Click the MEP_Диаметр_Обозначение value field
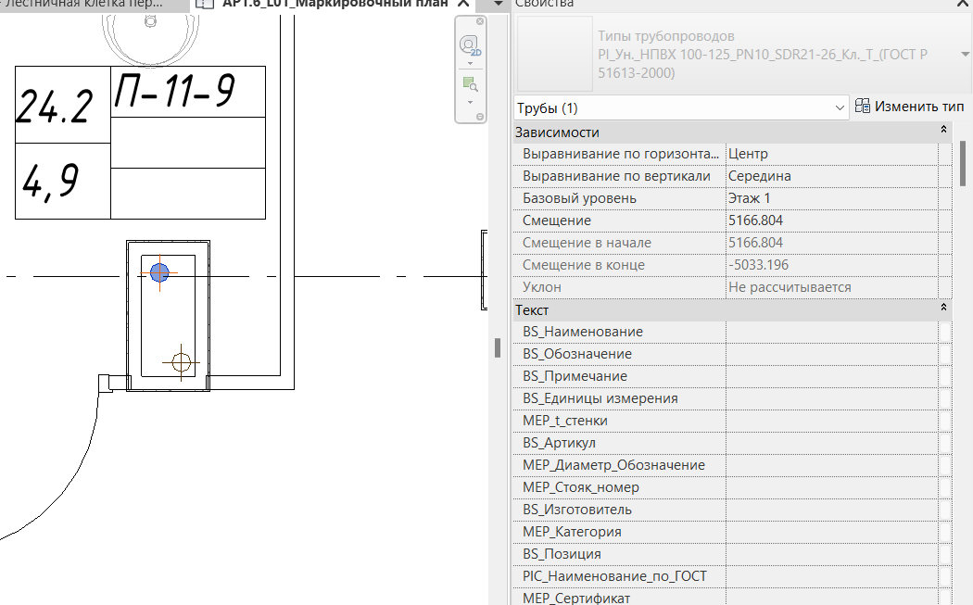The height and width of the screenshot is (605, 973). (x=831, y=465)
